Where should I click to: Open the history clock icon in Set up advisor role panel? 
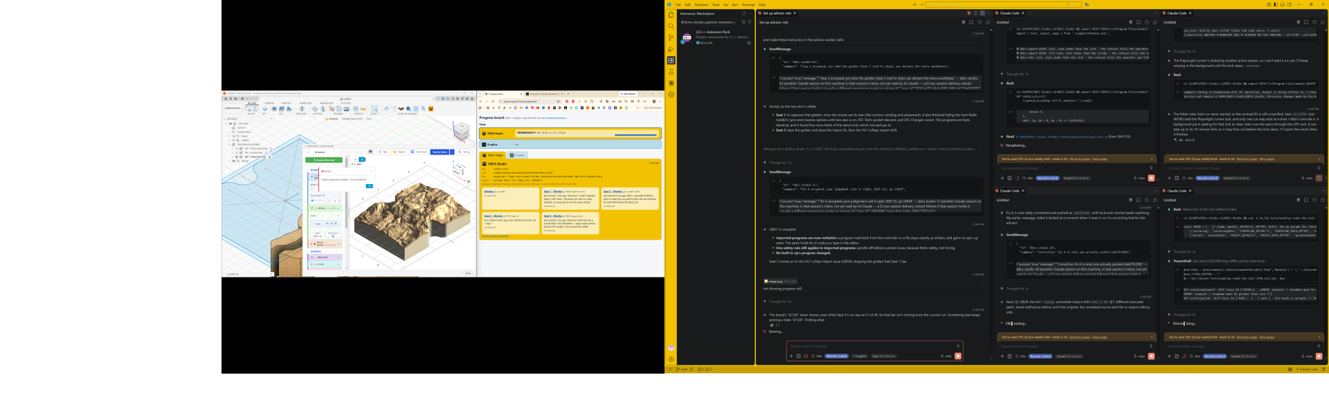point(979,22)
